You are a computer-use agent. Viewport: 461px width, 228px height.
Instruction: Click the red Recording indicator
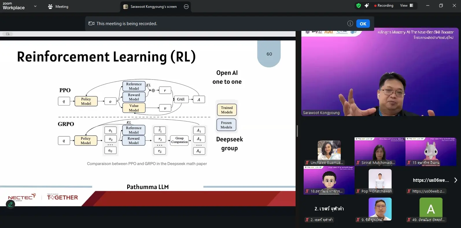[x=383, y=5]
